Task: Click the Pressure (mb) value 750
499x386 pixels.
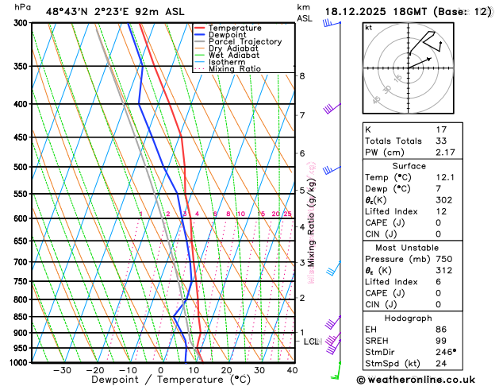Action: tap(444, 259)
